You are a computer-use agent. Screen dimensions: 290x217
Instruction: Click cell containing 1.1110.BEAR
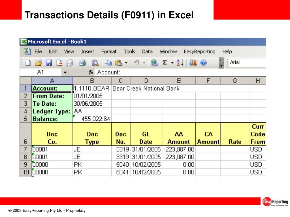point(92,88)
